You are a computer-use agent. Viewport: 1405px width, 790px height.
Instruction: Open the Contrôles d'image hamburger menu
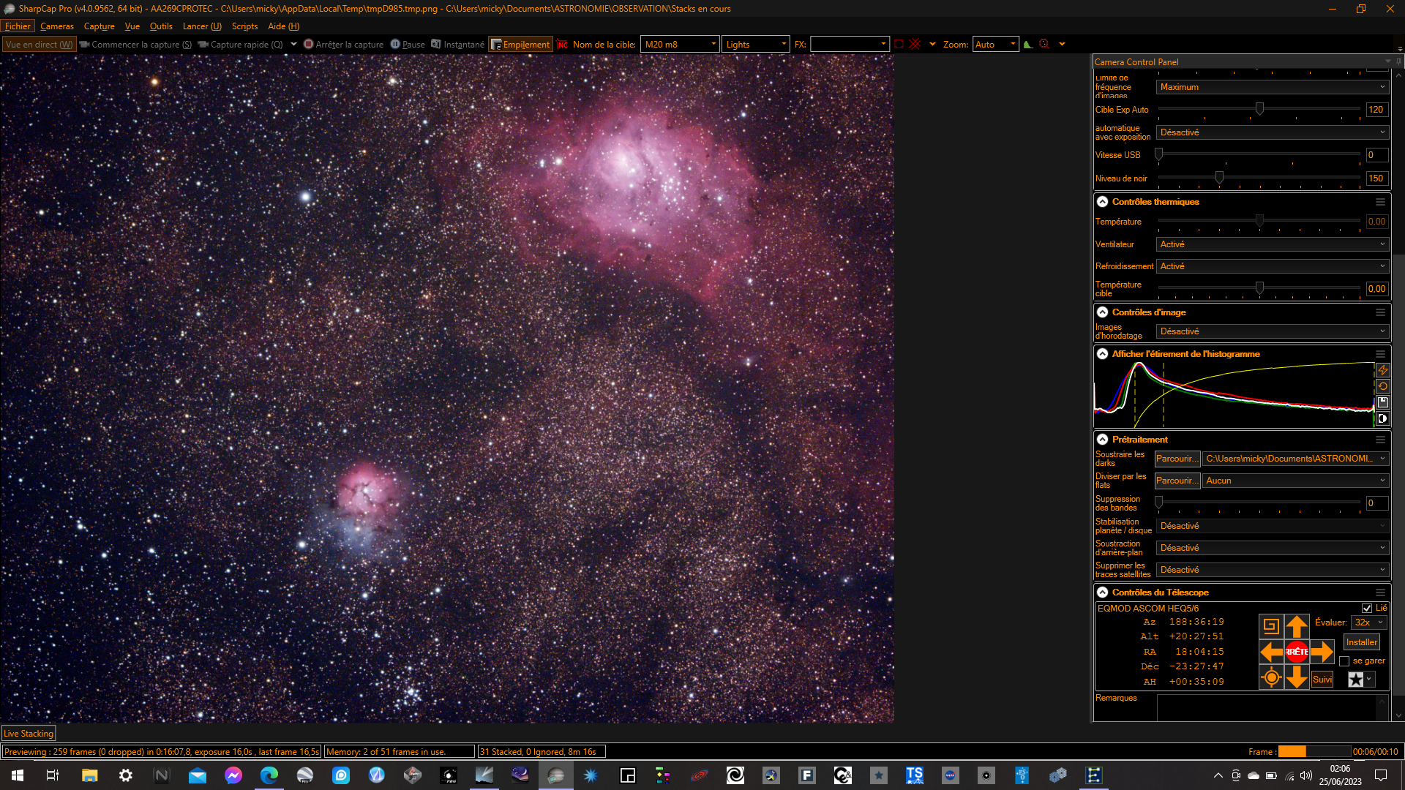[1380, 312]
